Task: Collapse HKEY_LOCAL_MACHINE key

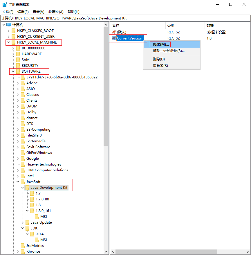Action: pyautogui.click(x=9, y=42)
